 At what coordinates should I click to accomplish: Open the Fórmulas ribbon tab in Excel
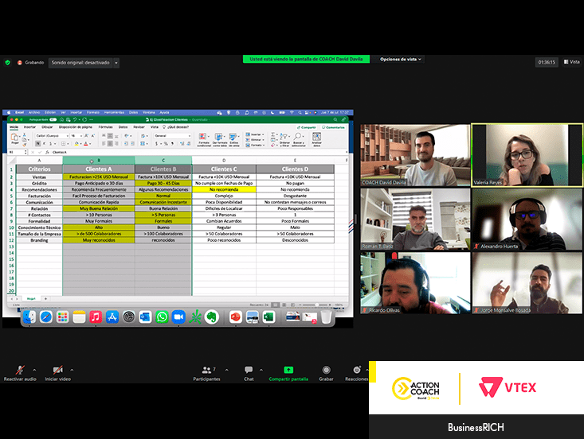(x=105, y=126)
